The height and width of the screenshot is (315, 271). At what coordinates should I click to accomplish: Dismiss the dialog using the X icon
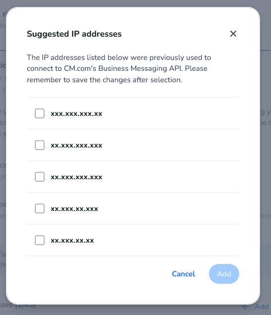click(233, 34)
